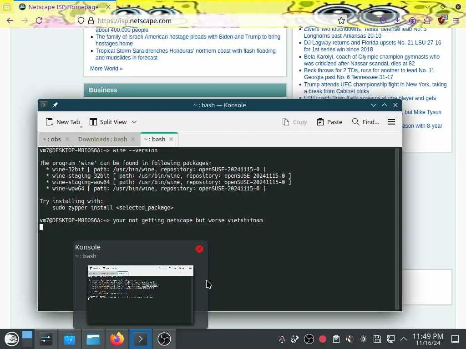Open the volume tray icon
The image size is (466, 349).
(x=350, y=339)
